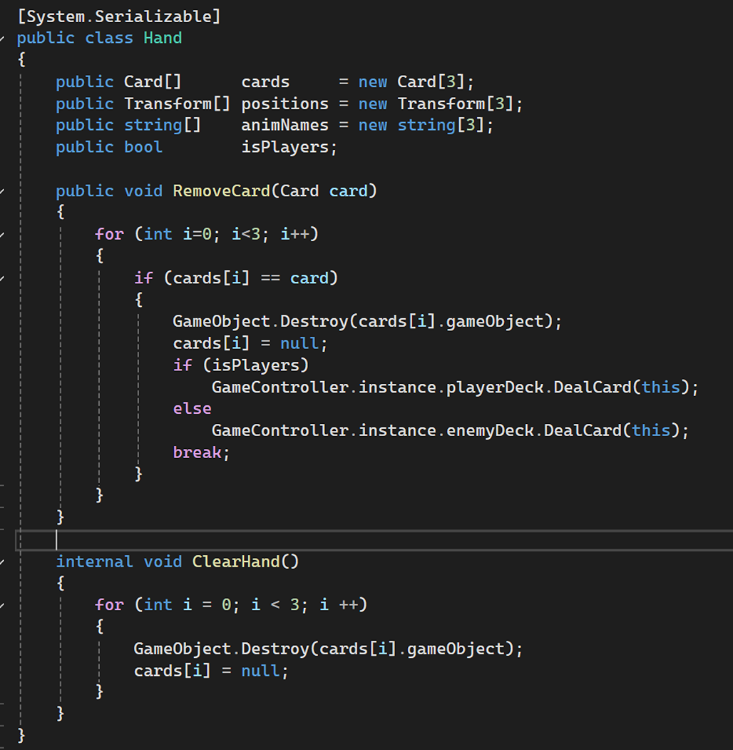Screen dimensions: 733x750
Task: Collapse the ClearHand method fold arrow
Action: pos(3,562)
